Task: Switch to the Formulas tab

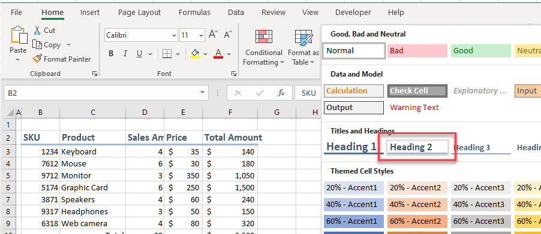Action: (194, 13)
